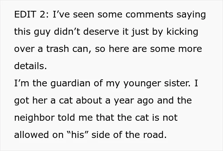The height and width of the screenshot is (151, 223).
Task: Select the word "kicking"
Action: pos(182,32)
